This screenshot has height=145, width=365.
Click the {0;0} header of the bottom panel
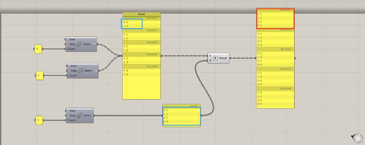point(181,106)
